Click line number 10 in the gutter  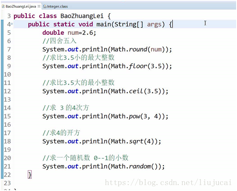click(x=7, y=74)
